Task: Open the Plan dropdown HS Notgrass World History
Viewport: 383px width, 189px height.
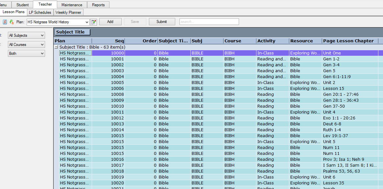Action: [x=58, y=22]
